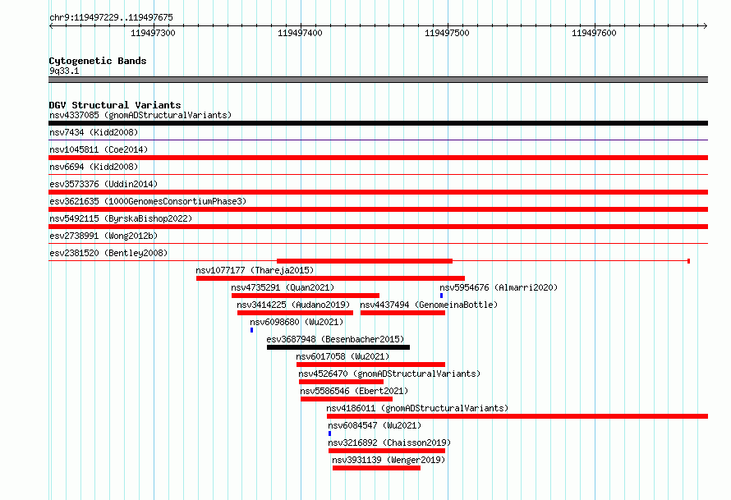Viewport: 731px width, 500px height.
Task: Open esv3687948 (Besenbacher2015) label
Action: click(x=336, y=339)
